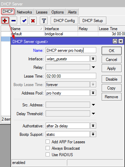Click the Lease Time input field
This screenshot has width=125, height=167.
71,76
